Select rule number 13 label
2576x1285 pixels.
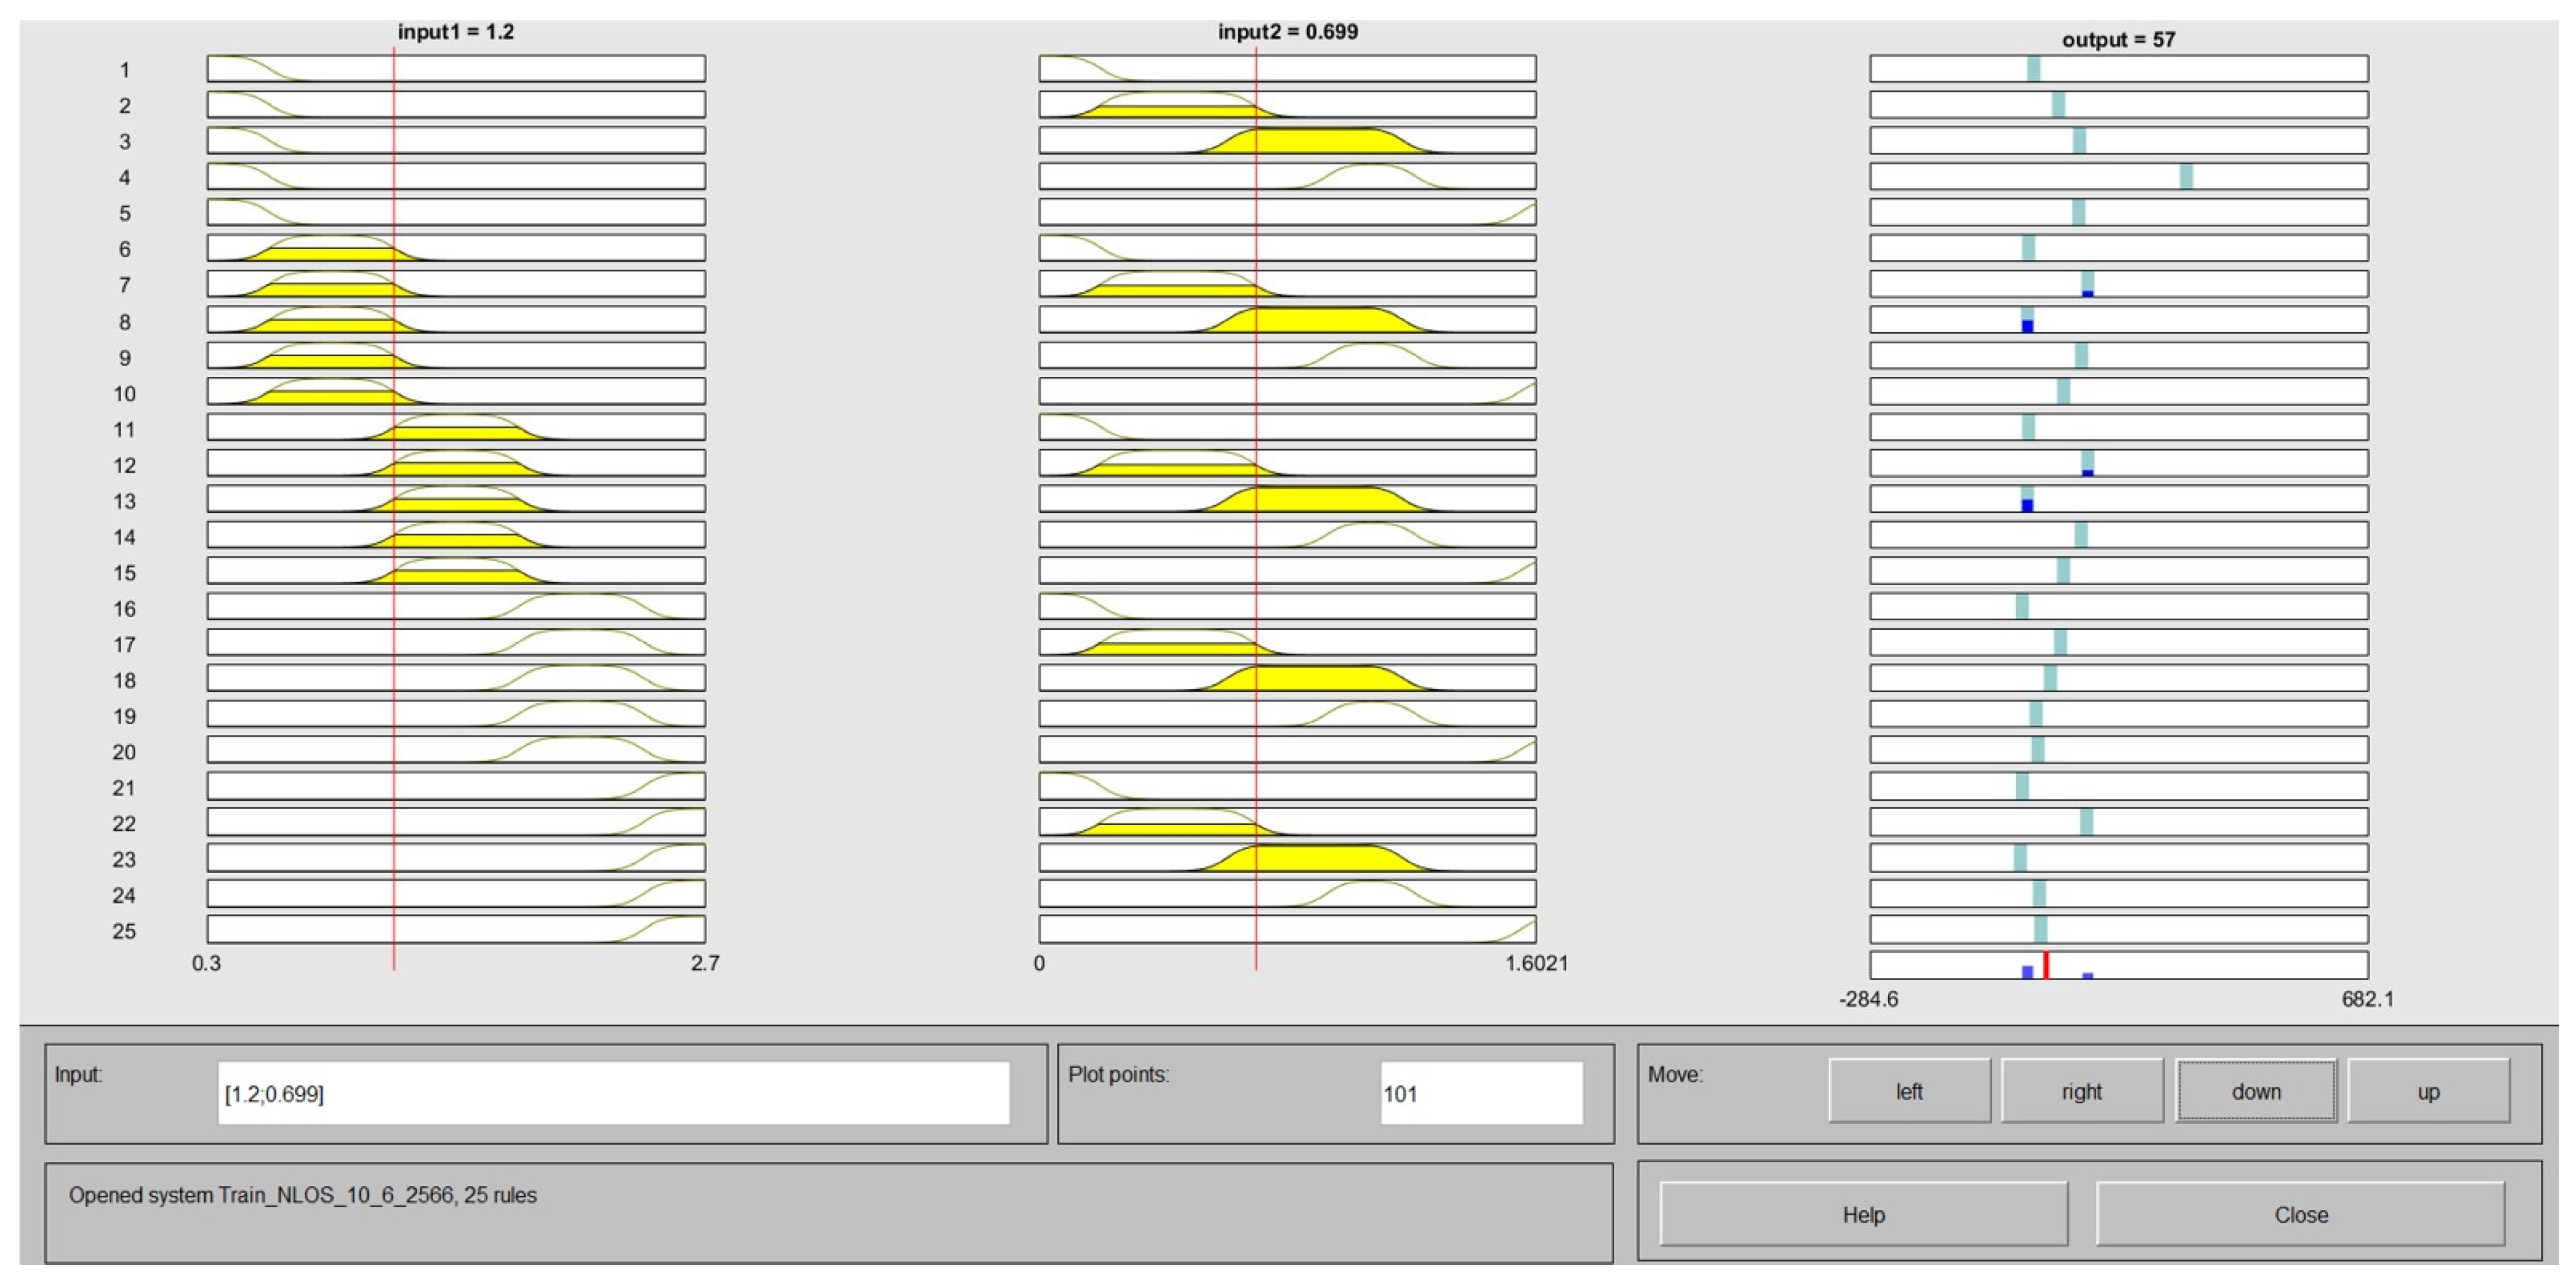124,500
